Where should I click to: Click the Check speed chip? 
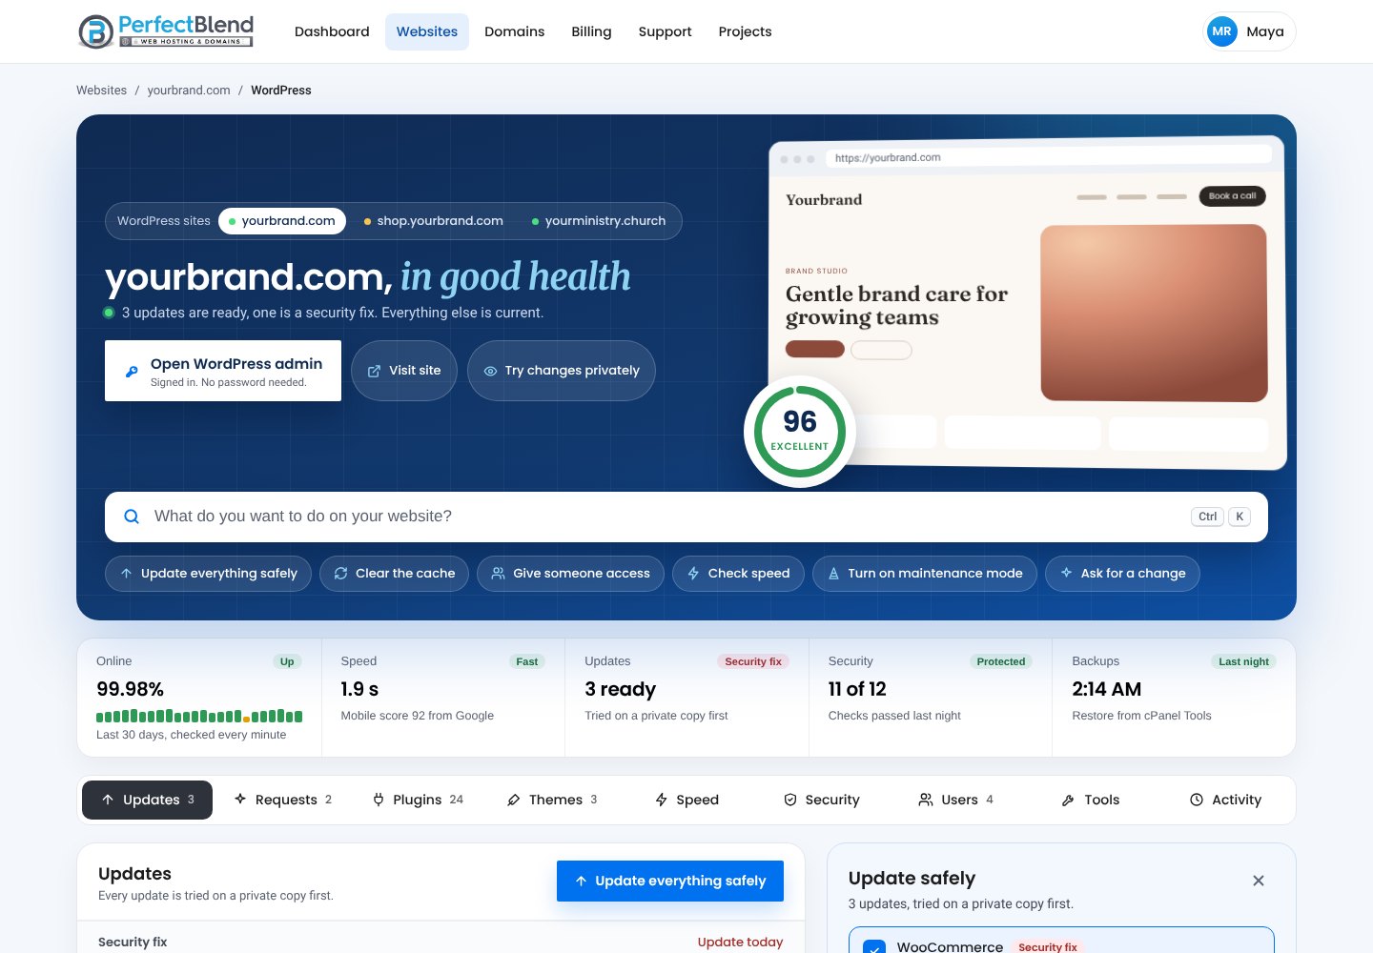coord(738,574)
